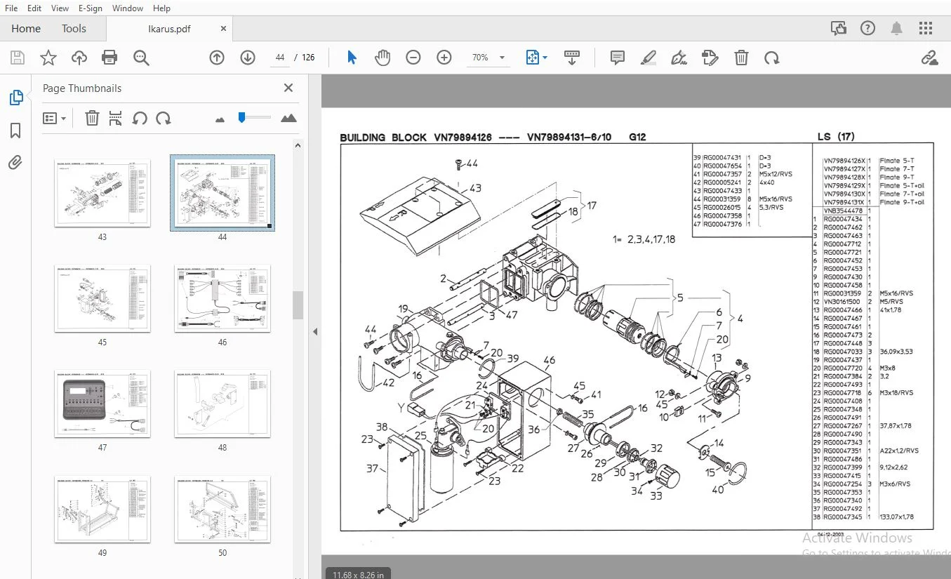
Task: Select the page 44 thumbnail
Action: [x=222, y=193]
